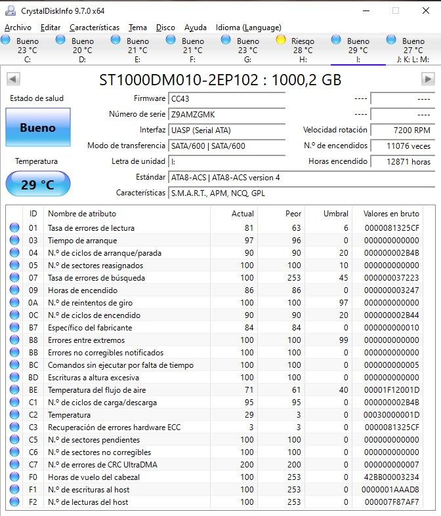Image resolution: width=441 pixels, height=516 pixels.
Task: Click status dot for attribute B7 Específico del fabricante
Action: pos(14,327)
